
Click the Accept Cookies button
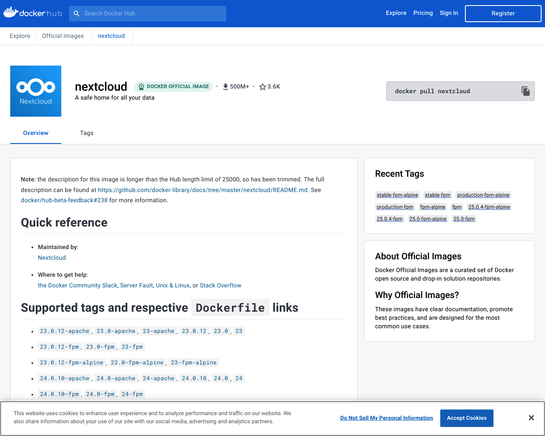(x=467, y=418)
